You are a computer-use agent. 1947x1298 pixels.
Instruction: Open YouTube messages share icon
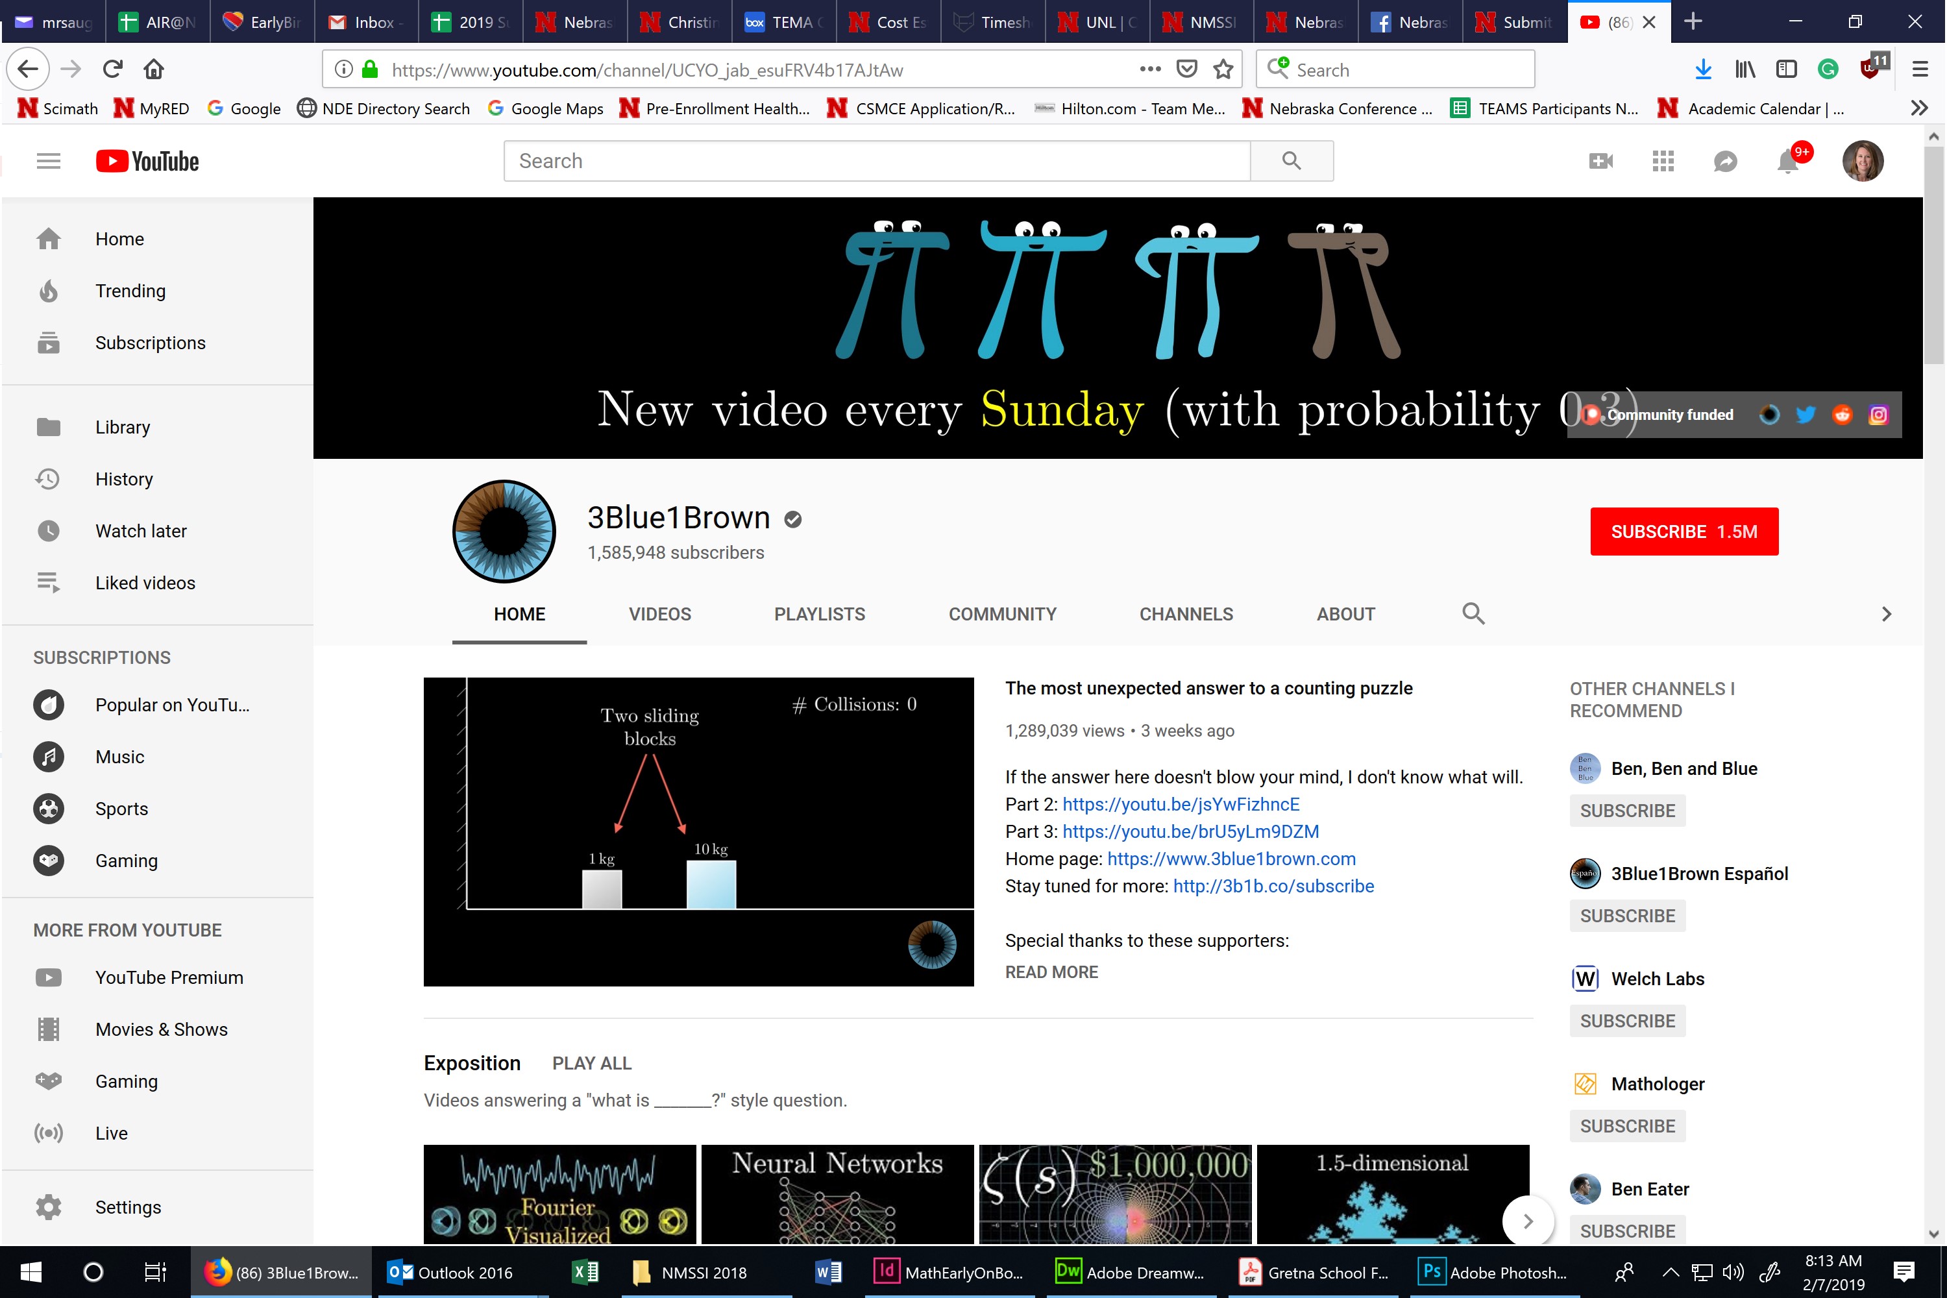[1725, 162]
